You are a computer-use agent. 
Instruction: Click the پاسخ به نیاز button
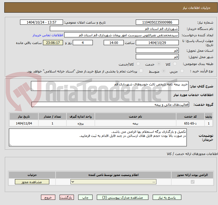tap(167, 198)
